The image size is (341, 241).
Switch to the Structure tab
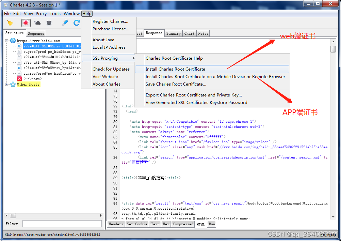pyautogui.click(x=14, y=33)
